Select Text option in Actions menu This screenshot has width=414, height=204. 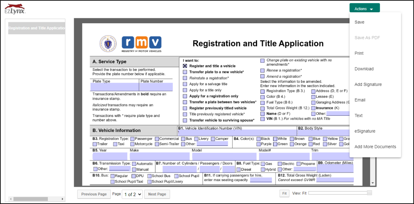(359, 116)
